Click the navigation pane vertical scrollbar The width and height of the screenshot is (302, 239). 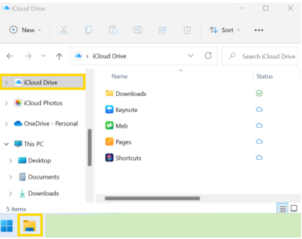[89, 147]
